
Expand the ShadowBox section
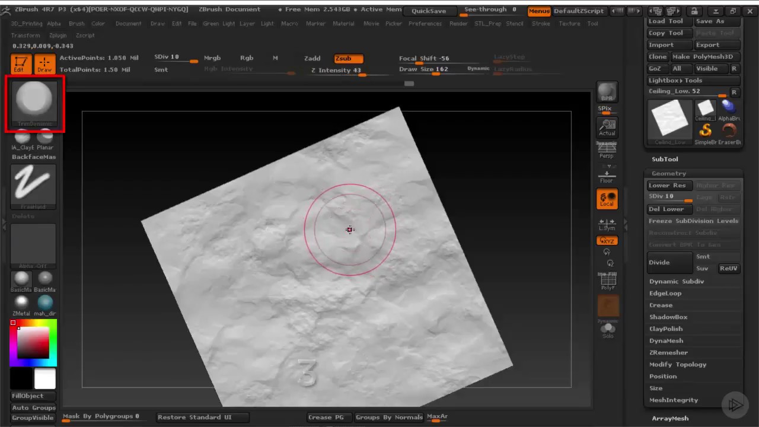(668, 317)
